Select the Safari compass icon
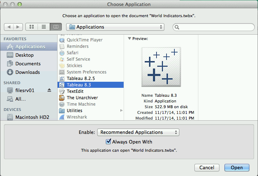The image size is (258, 176). click(61, 53)
